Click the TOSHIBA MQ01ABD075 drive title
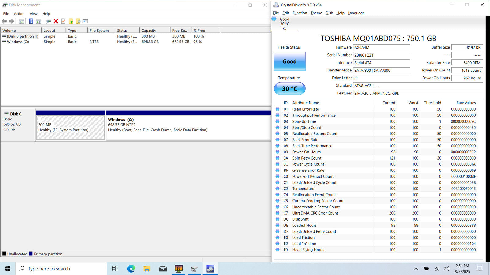490x275 pixels. coord(378,38)
